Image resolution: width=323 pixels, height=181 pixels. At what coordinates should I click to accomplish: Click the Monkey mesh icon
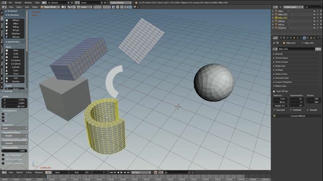pyautogui.click(x=7, y=81)
